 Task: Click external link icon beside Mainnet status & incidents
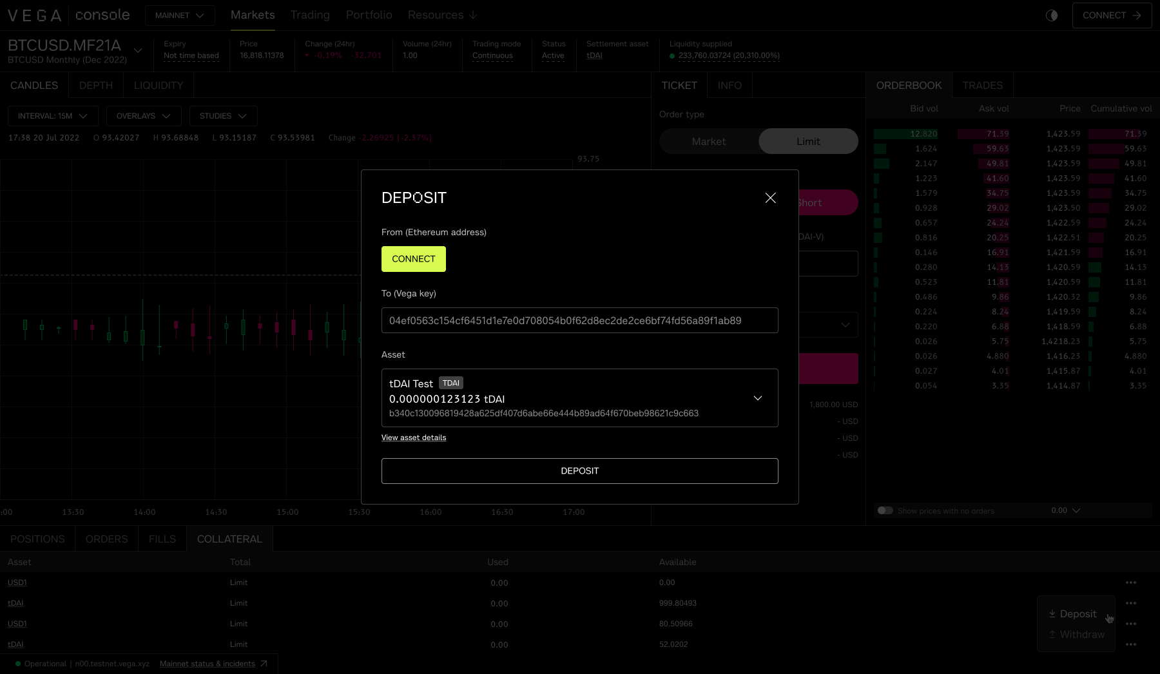(264, 663)
